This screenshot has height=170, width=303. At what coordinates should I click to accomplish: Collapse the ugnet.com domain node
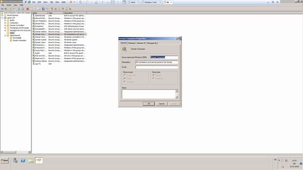click(2, 18)
